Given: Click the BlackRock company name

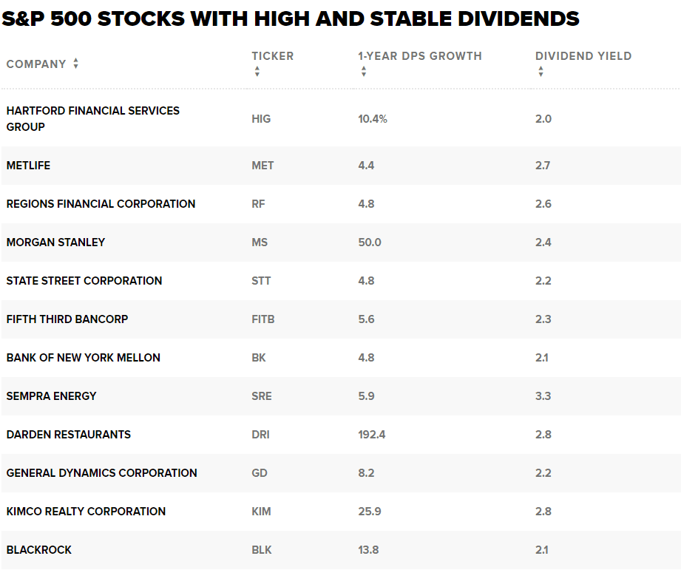Looking at the screenshot, I should coord(39,550).
